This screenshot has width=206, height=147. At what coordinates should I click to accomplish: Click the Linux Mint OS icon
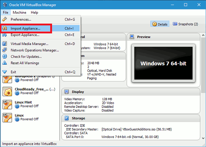[x=7, y=105]
